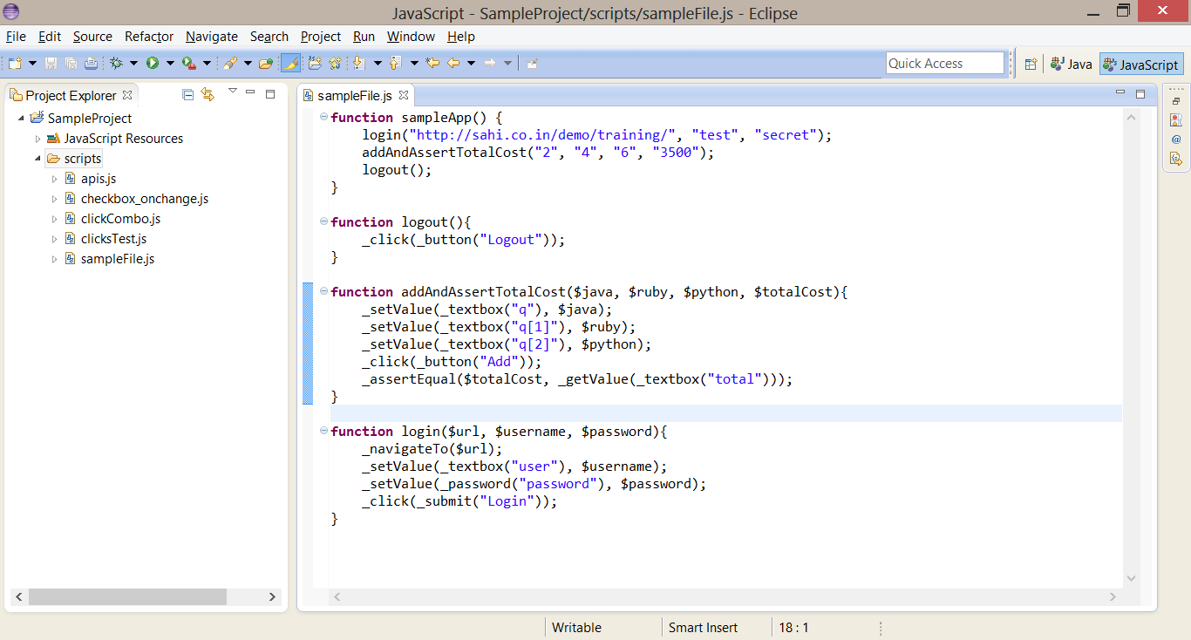Toggle Link with Editor in Project Explorer
The height and width of the screenshot is (640, 1191).
coord(208,95)
